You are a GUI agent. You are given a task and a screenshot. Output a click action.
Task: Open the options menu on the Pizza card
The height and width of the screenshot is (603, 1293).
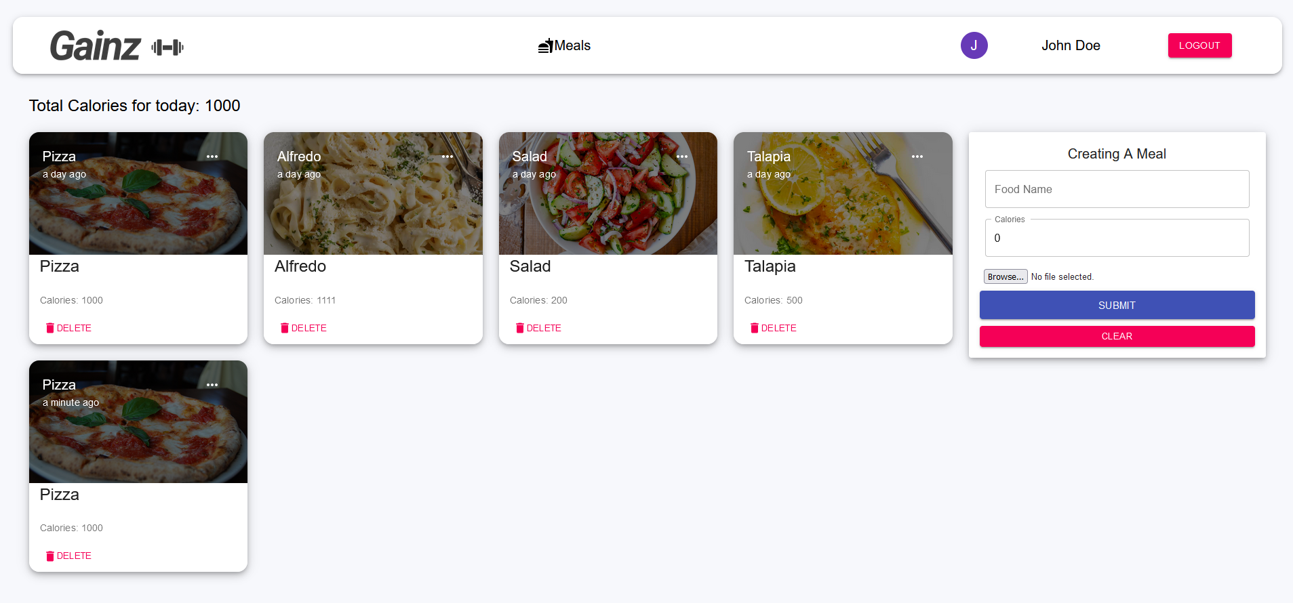coord(212,157)
